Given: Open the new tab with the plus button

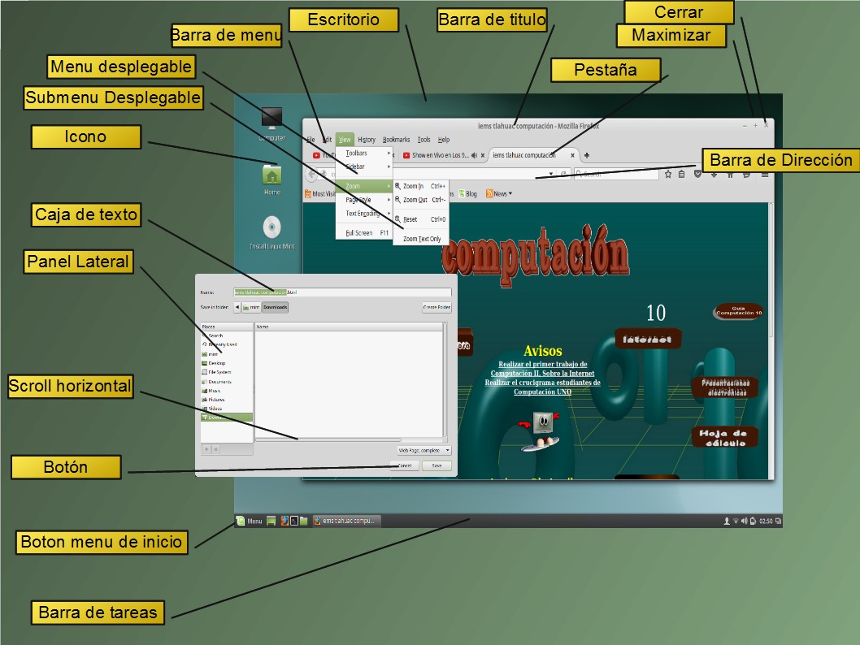Looking at the screenshot, I should coord(587,155).
